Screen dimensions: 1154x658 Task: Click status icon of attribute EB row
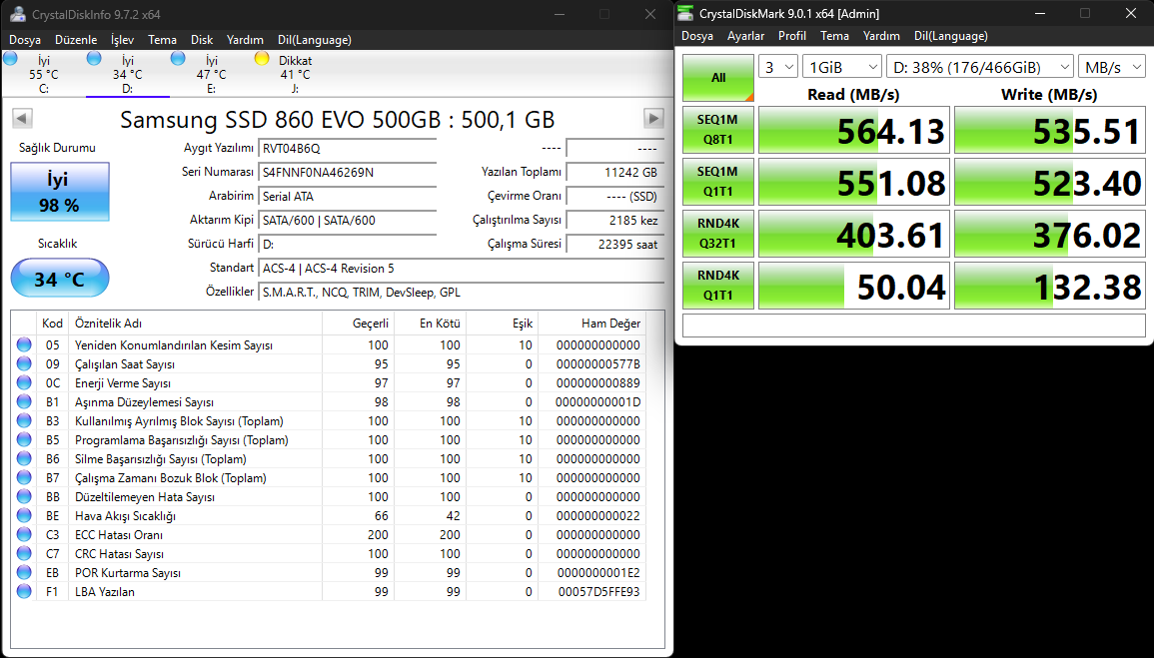[24, 573]
